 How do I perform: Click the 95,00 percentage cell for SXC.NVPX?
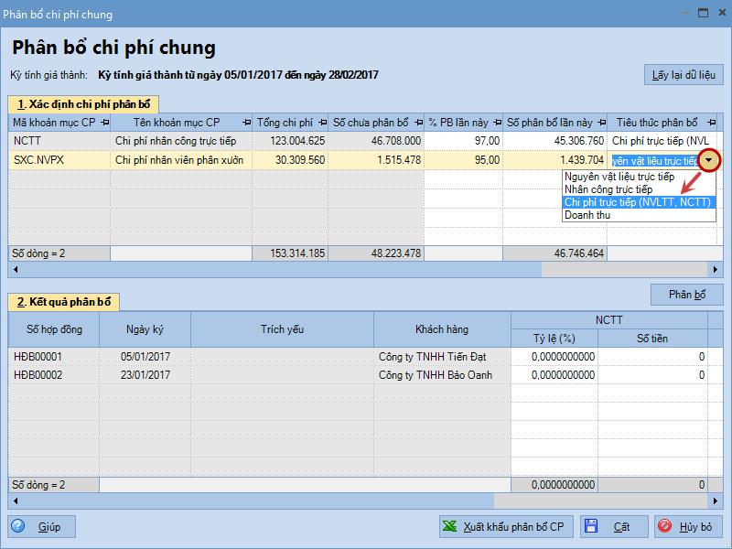pos(465,159)
